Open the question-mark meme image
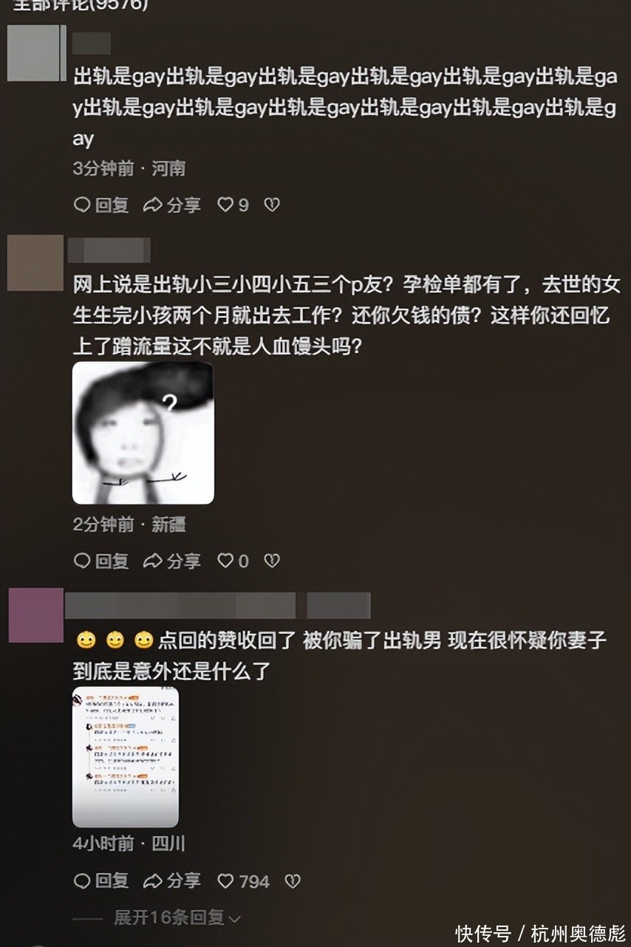This screenshot has width=631, height=947. 143,433
